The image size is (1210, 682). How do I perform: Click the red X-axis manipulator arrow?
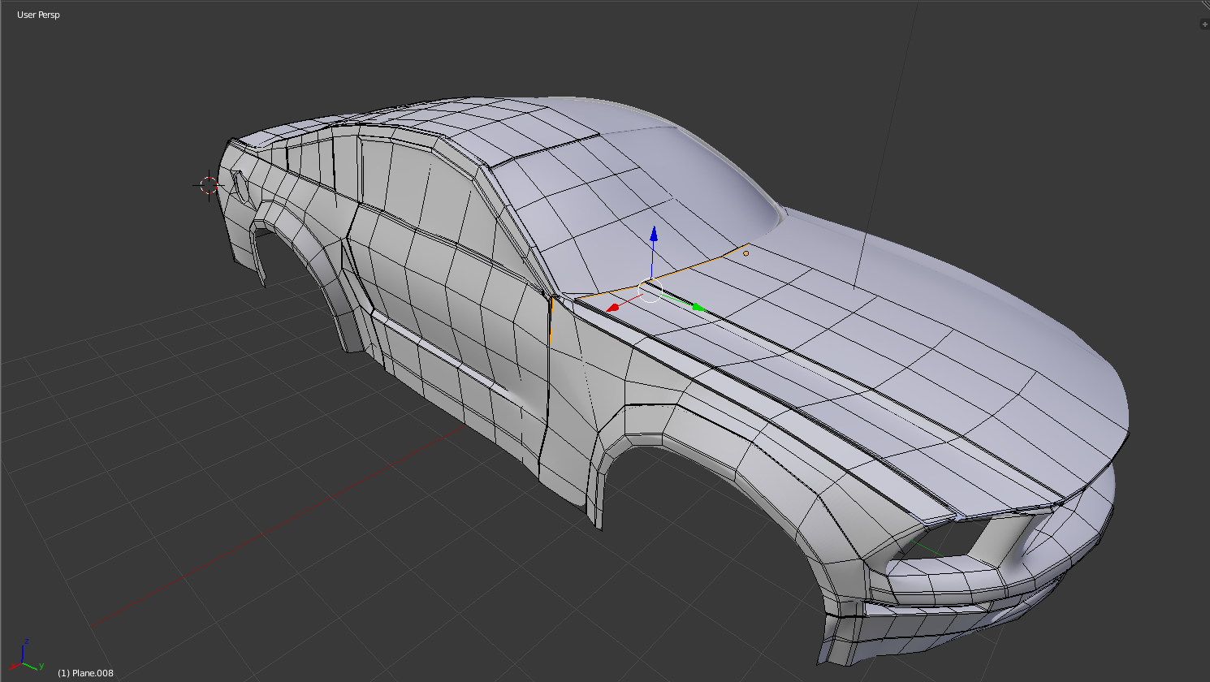pos(614,308)
